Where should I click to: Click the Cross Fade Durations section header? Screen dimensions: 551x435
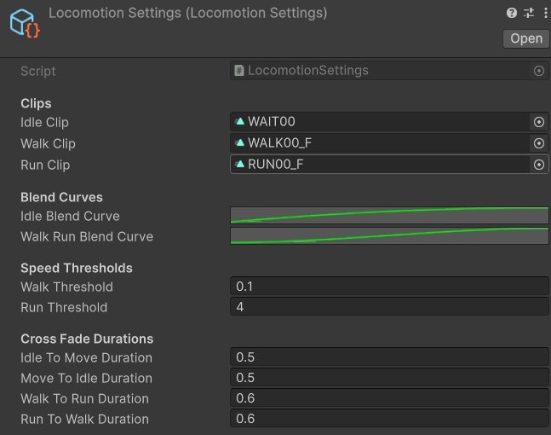click(87, 339)
